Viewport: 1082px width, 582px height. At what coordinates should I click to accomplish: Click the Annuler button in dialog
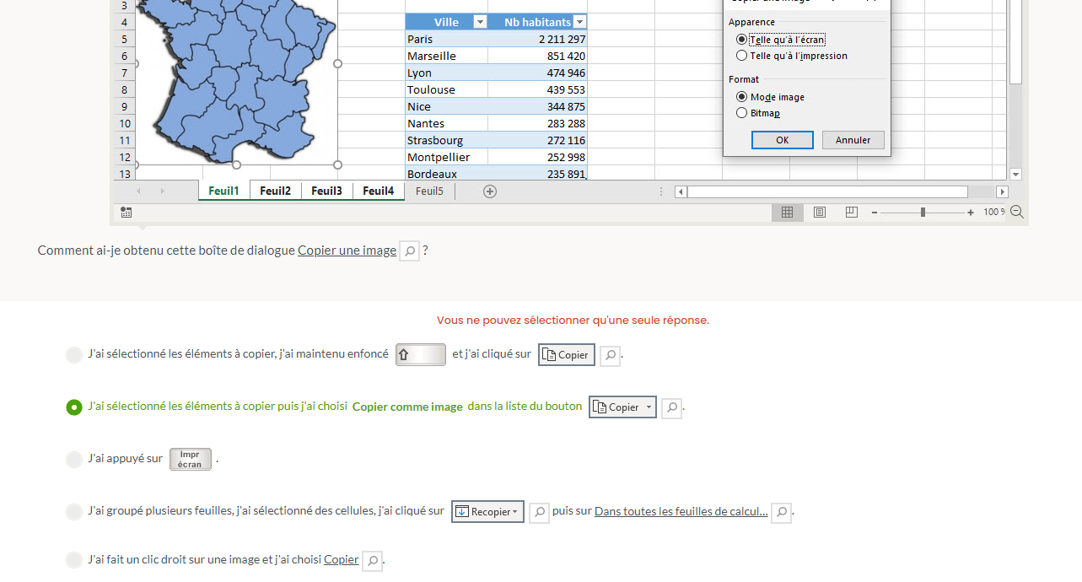[853, 140]
